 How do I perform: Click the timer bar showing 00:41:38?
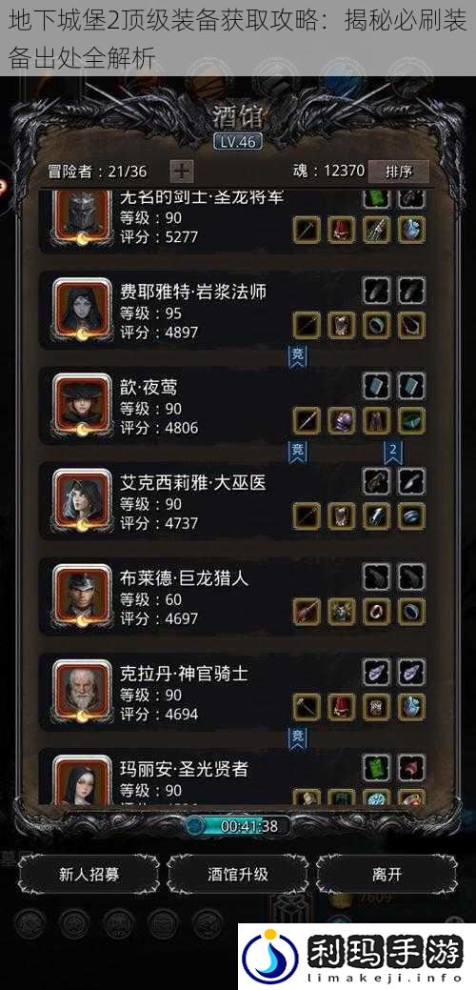(238, 825)
